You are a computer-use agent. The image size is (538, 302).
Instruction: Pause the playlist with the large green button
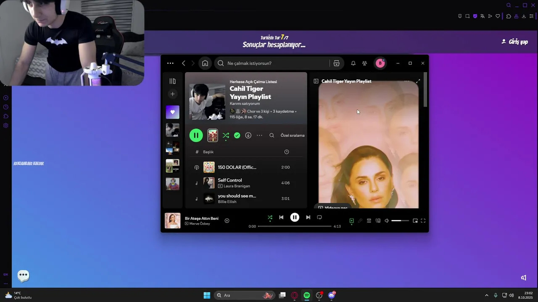(x=196, y=135)
